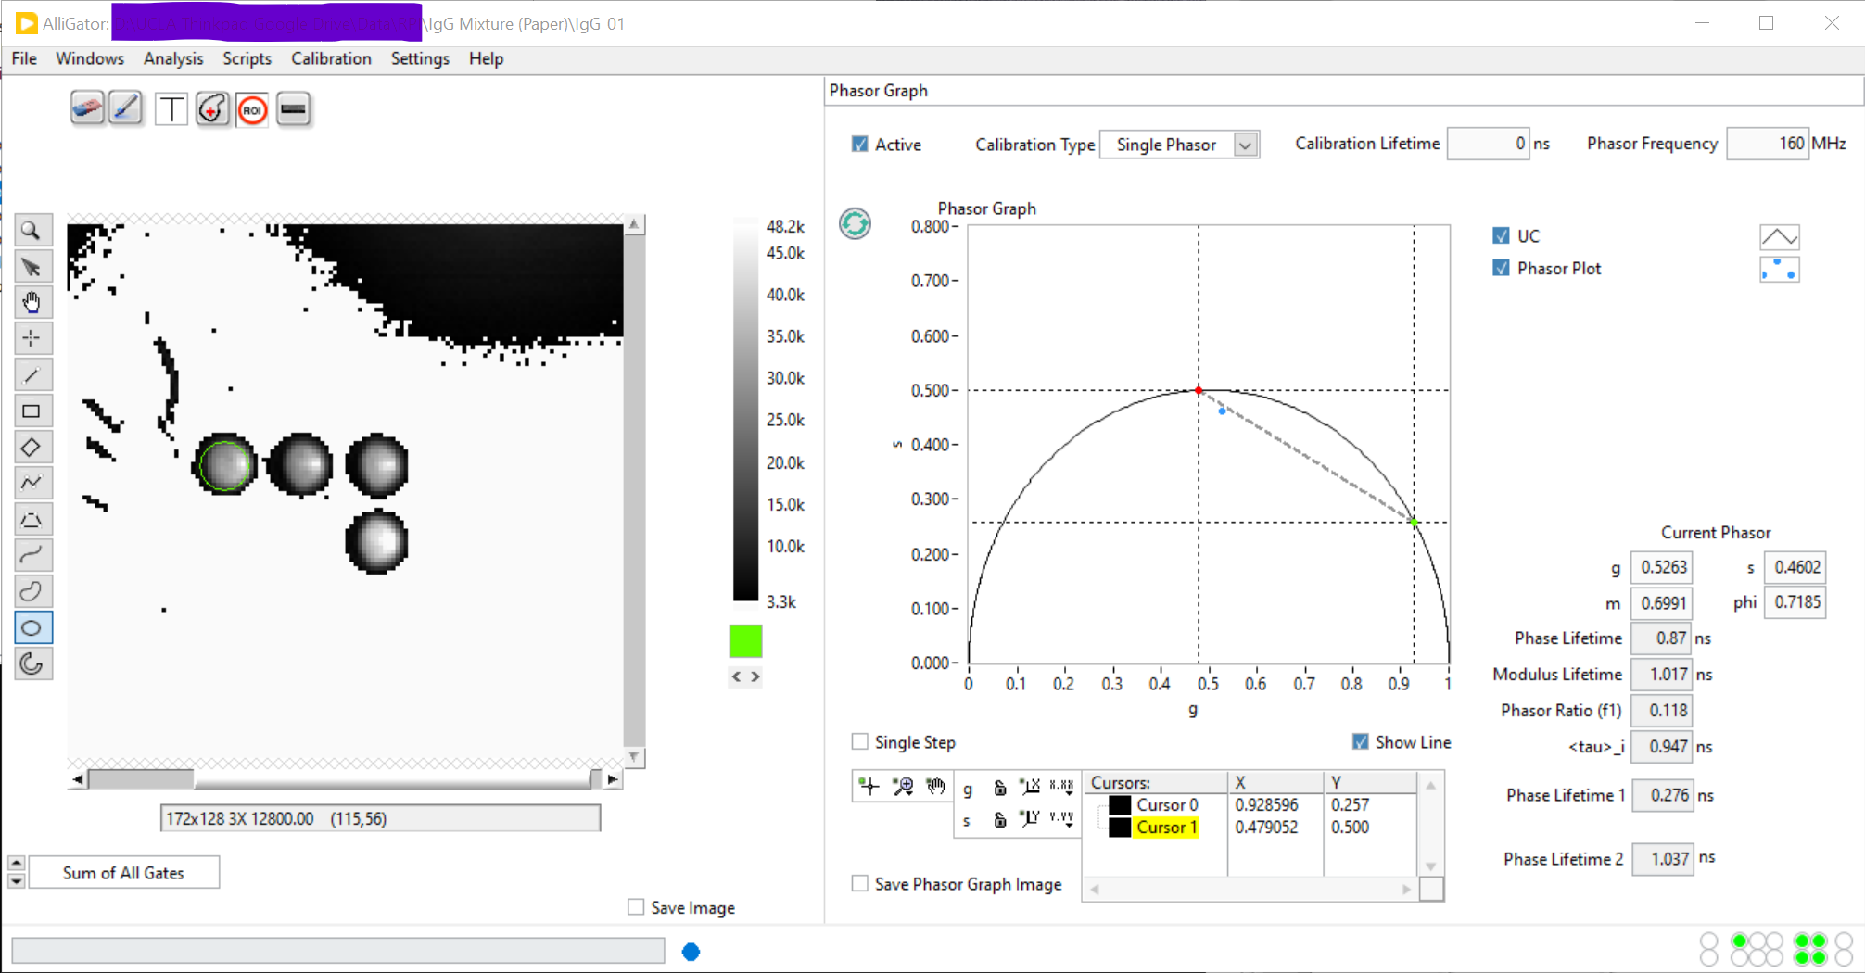The width and height of the screenshot is (1865, 973).
Task: Open the Settings menu
Action: point(420,58)
